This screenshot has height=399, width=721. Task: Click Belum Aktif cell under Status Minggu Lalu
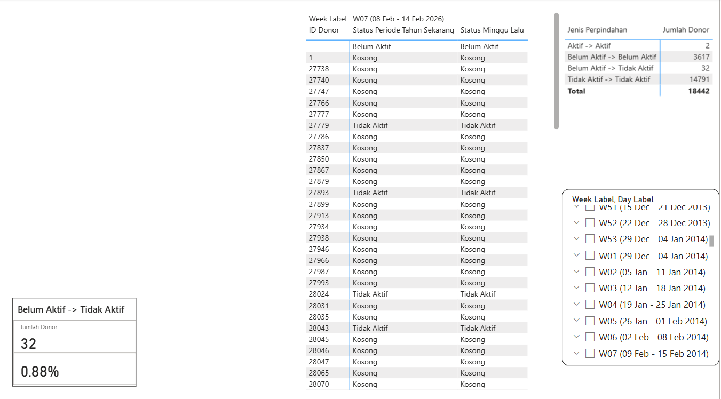pos(479,46)
